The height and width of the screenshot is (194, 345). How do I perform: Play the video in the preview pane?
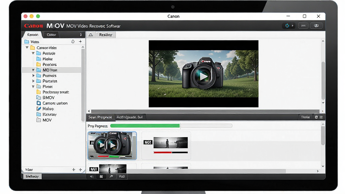(x=203, y=76)
